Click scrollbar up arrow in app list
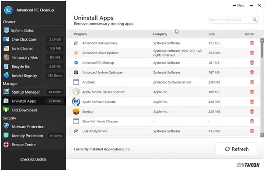265x171 pixels. point(262,40)
